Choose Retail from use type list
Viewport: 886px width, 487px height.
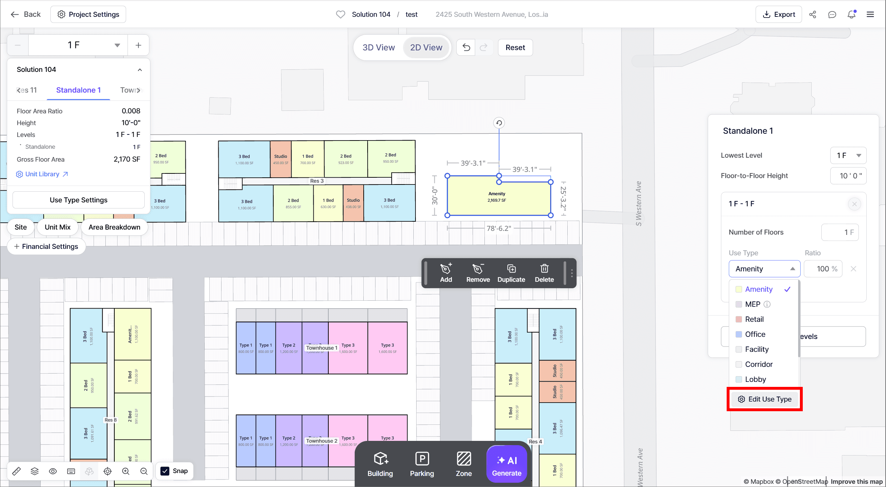coord(754,319)
